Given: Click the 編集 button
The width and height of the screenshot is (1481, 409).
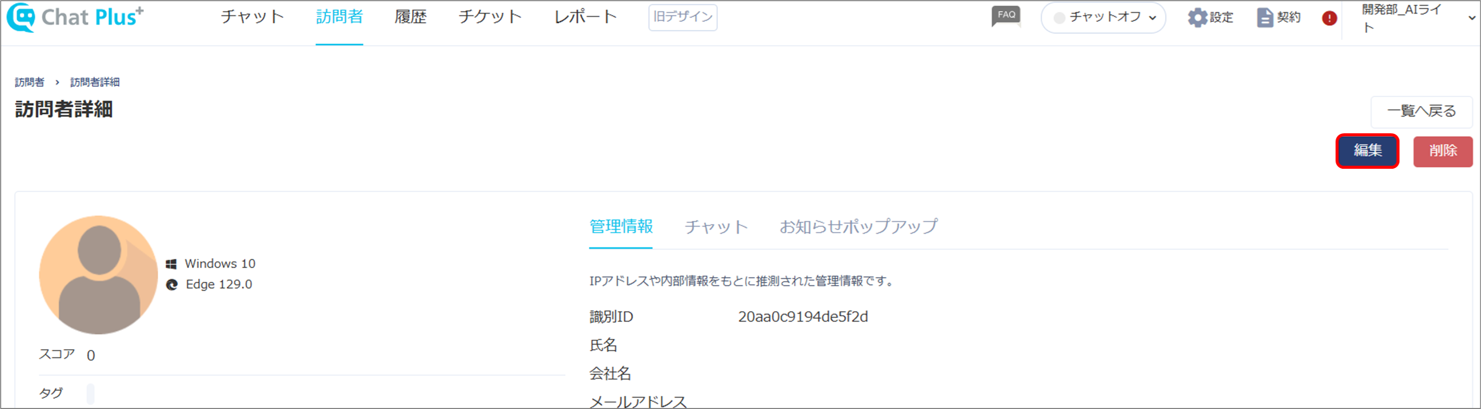Looking at the screenshot, I should tap(1367, 151).
